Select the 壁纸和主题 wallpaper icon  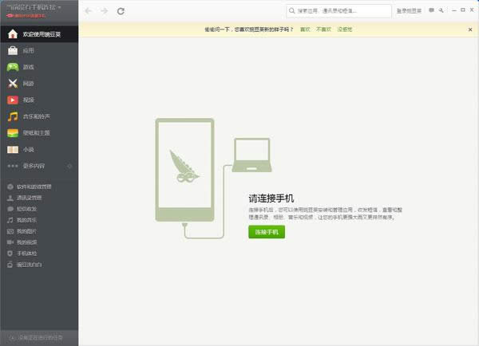click(13, 132)
